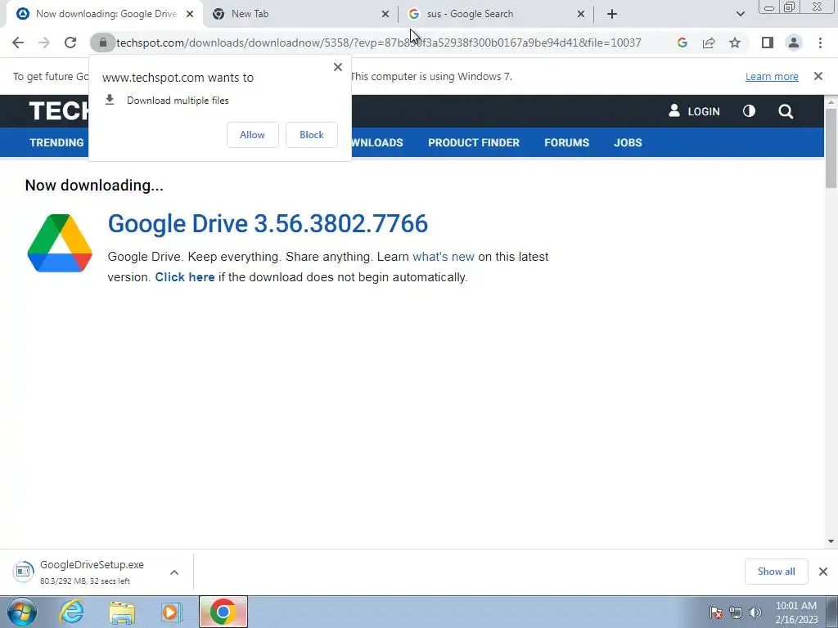Image resolution: width=838 pixels, height=628 pixels.
Task: Open site info lock icon
Action: [x=102, y=43]
